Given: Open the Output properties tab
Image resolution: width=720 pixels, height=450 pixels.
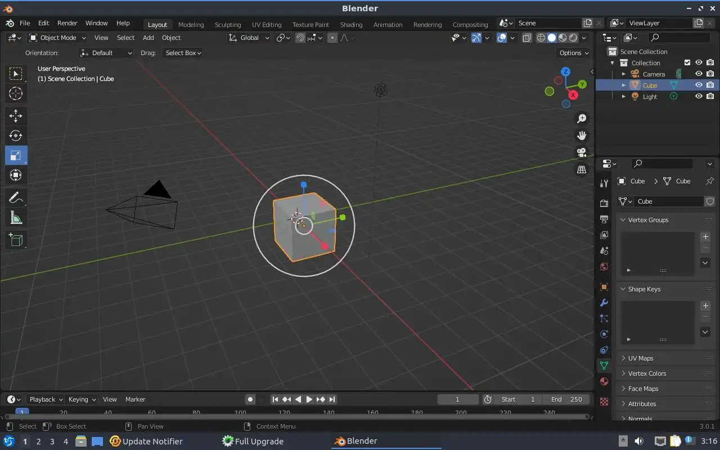Looking at the screenshot, I should click(604, 219).
